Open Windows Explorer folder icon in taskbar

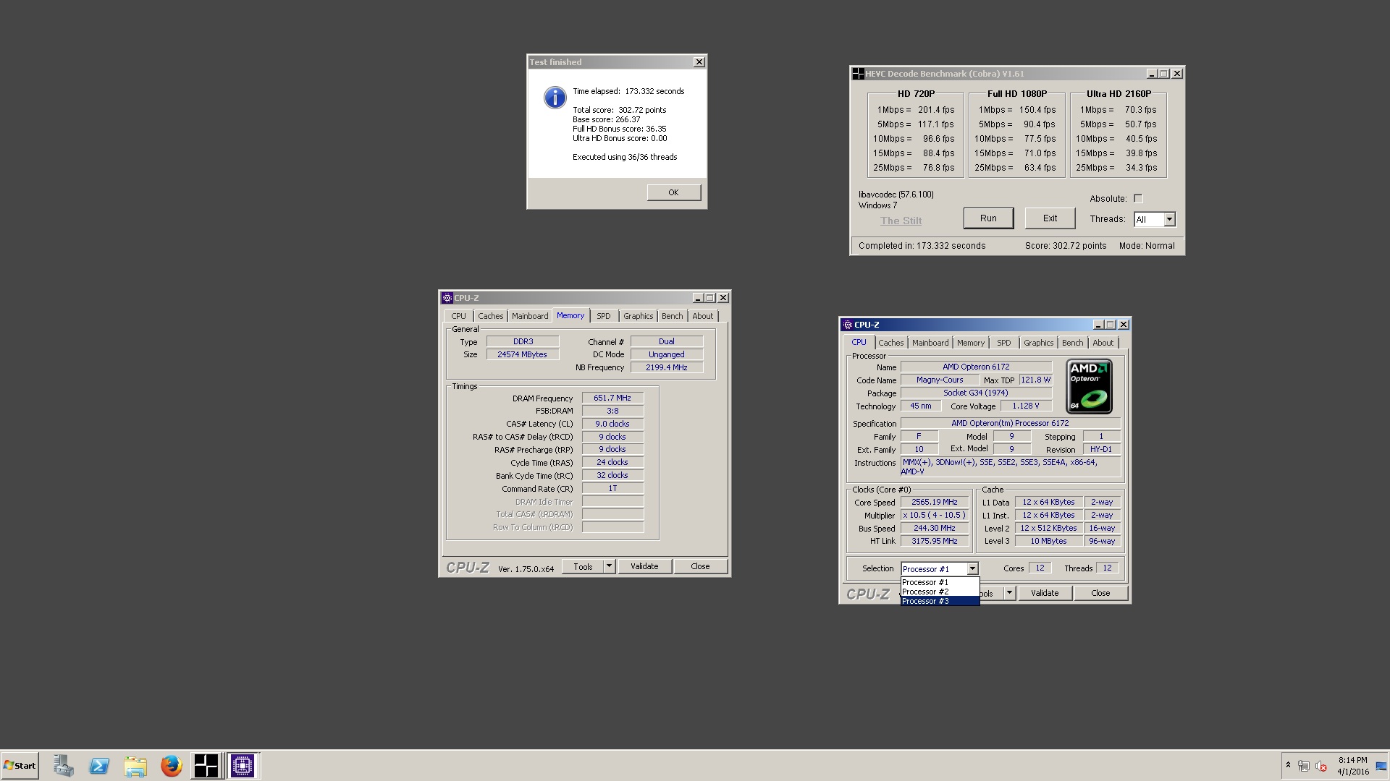(135, 766)
